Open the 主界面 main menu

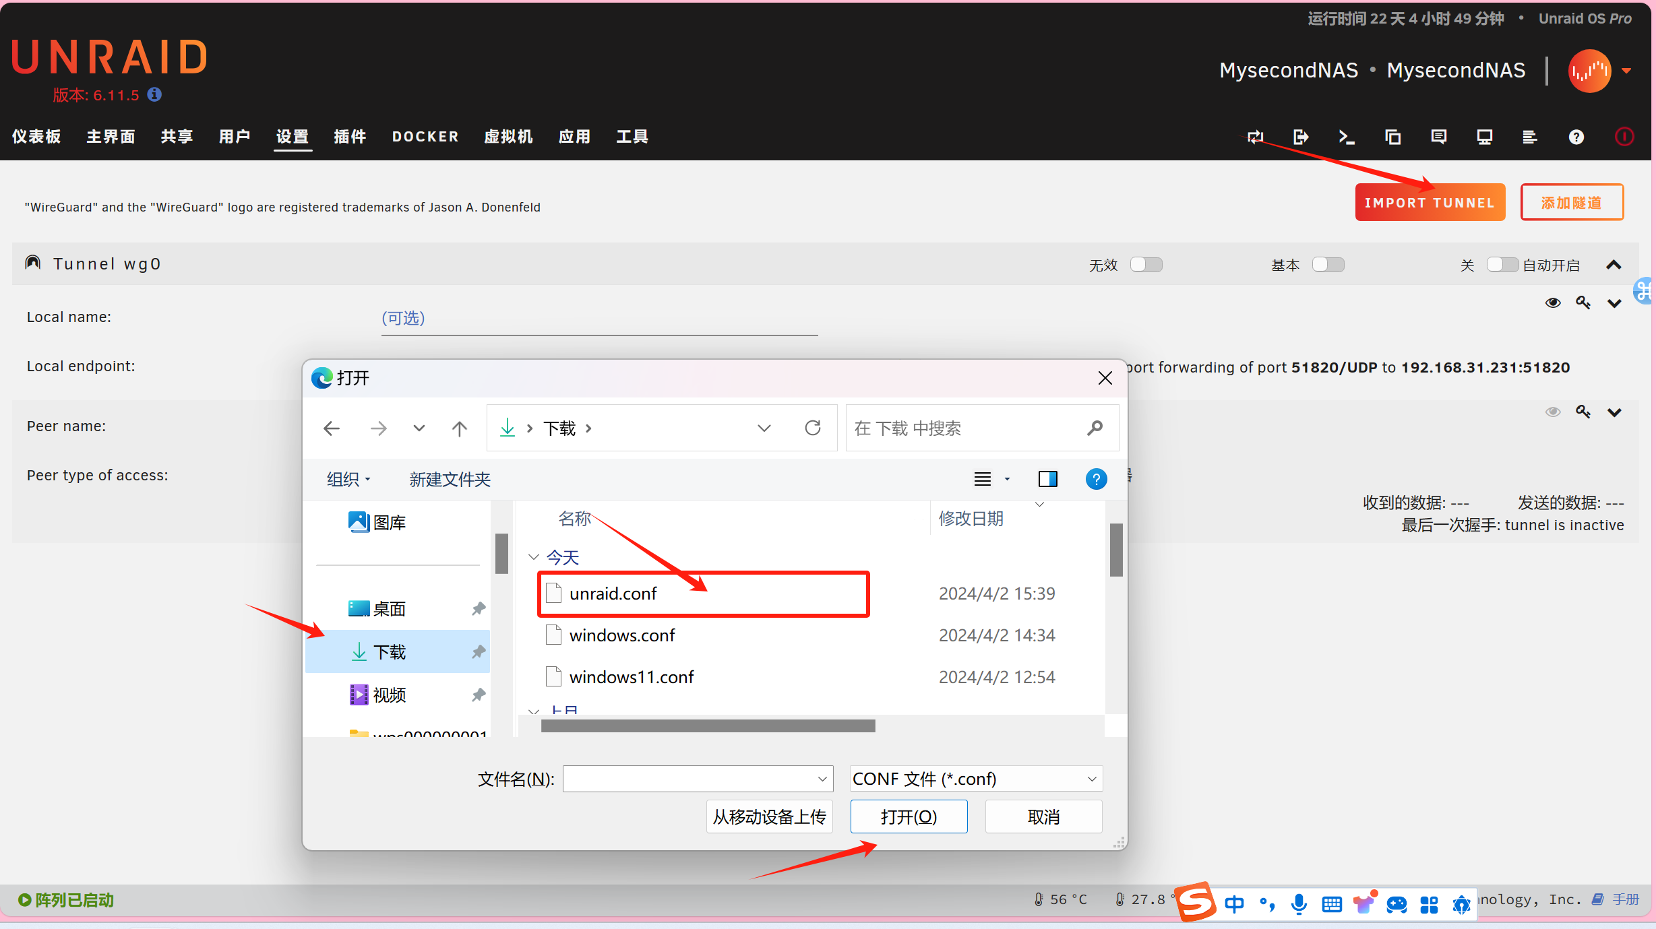[x=111, y=137]
